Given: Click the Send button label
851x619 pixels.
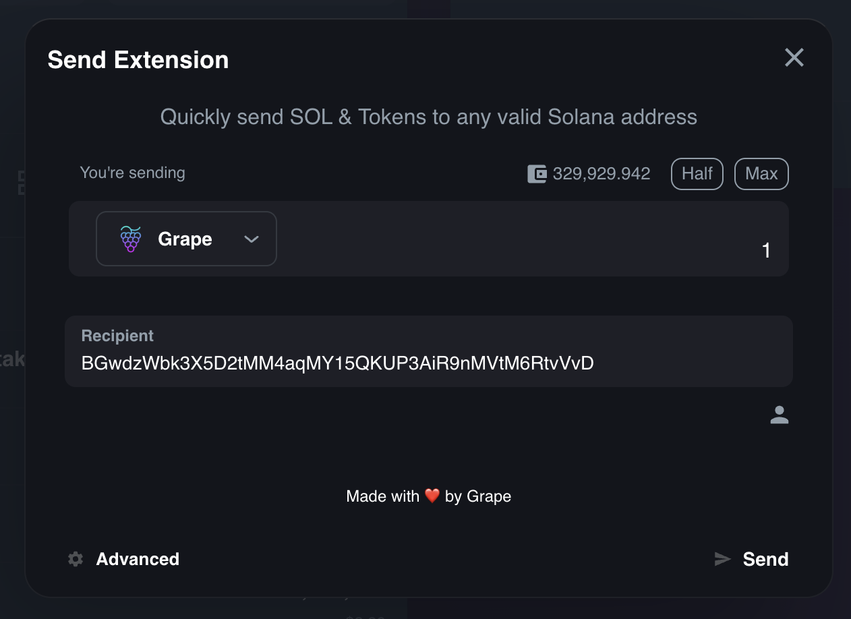Looking at the screenshot, I should [x=765, y=559].
